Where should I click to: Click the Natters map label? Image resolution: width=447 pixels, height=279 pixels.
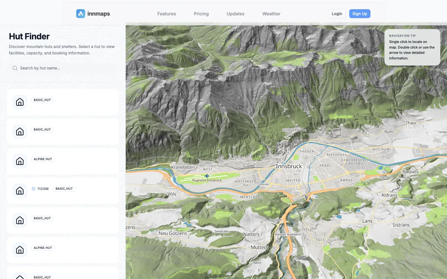tap(251, 234)
